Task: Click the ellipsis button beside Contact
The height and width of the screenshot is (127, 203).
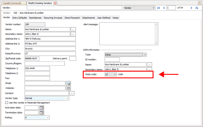Action: coord(72,93)
